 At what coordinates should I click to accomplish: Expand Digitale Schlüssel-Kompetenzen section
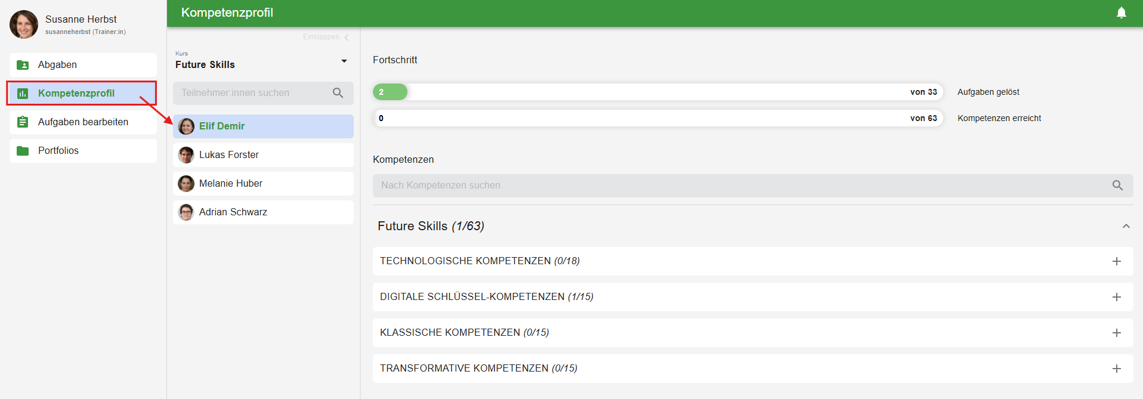[x=1116, y=297]
